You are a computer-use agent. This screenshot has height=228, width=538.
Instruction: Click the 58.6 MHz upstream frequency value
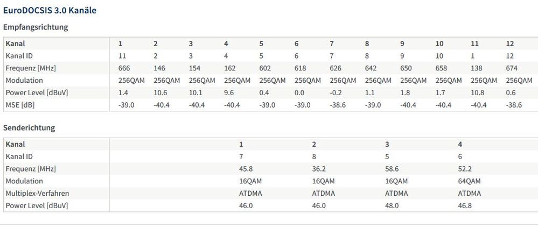393,168
